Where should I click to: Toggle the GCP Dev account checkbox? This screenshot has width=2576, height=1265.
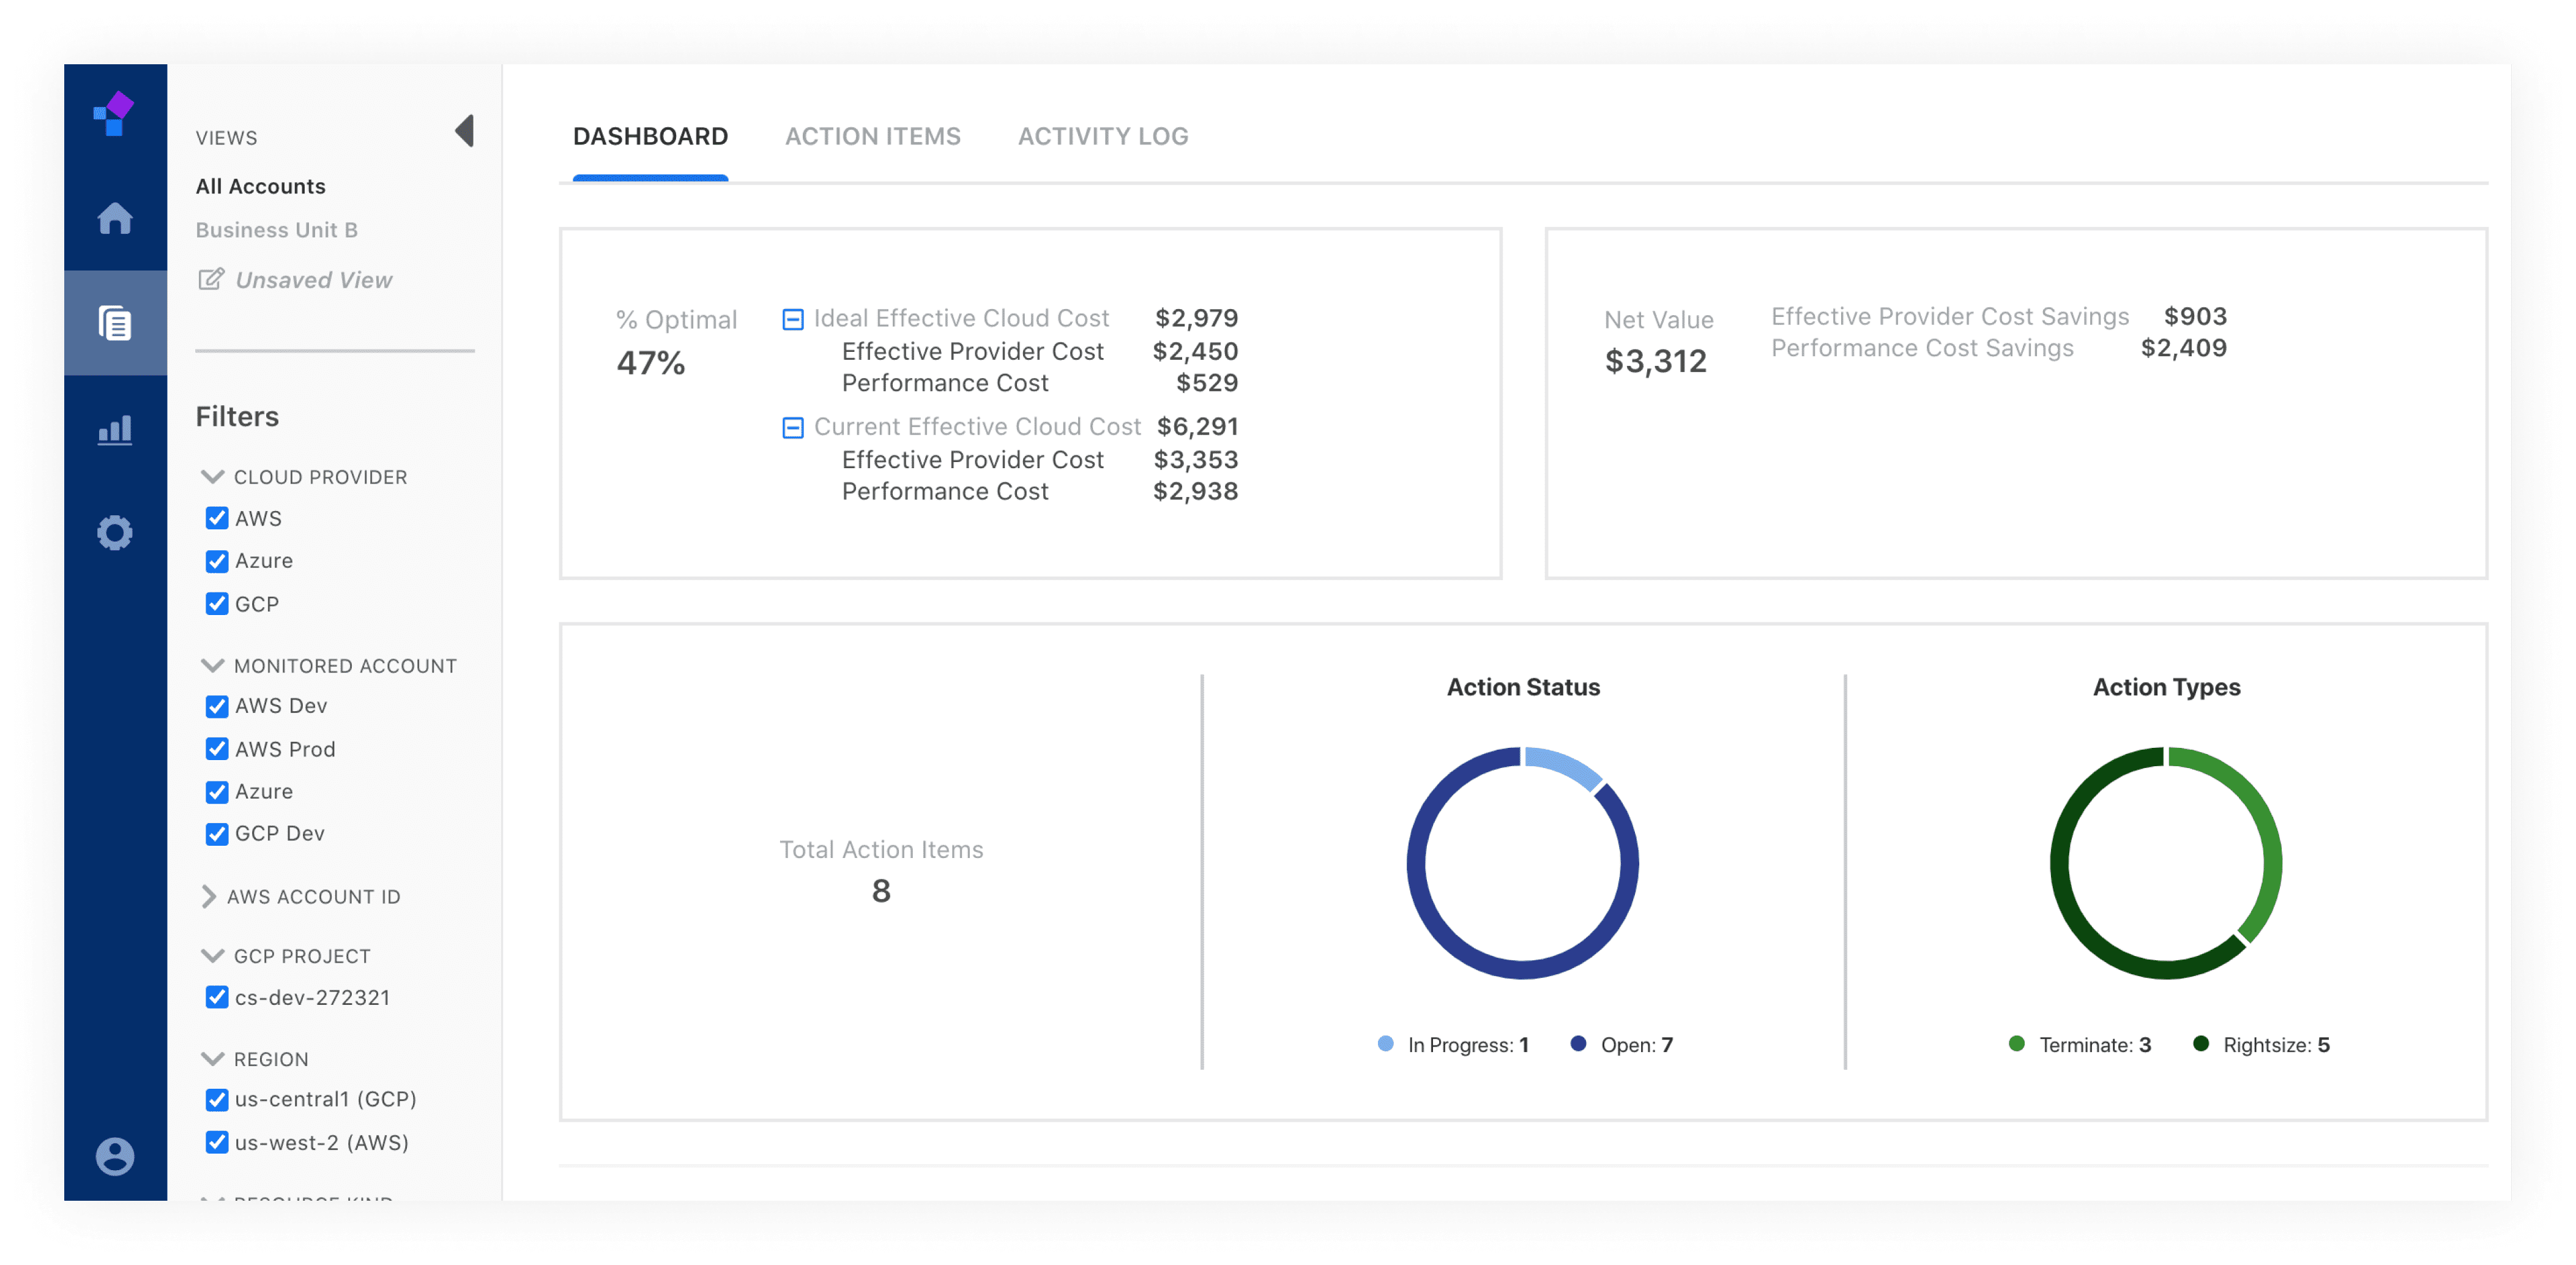tap(217, 834)
